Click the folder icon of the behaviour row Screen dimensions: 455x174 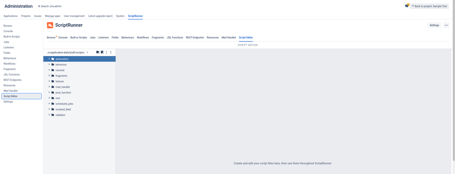(53, 64)
